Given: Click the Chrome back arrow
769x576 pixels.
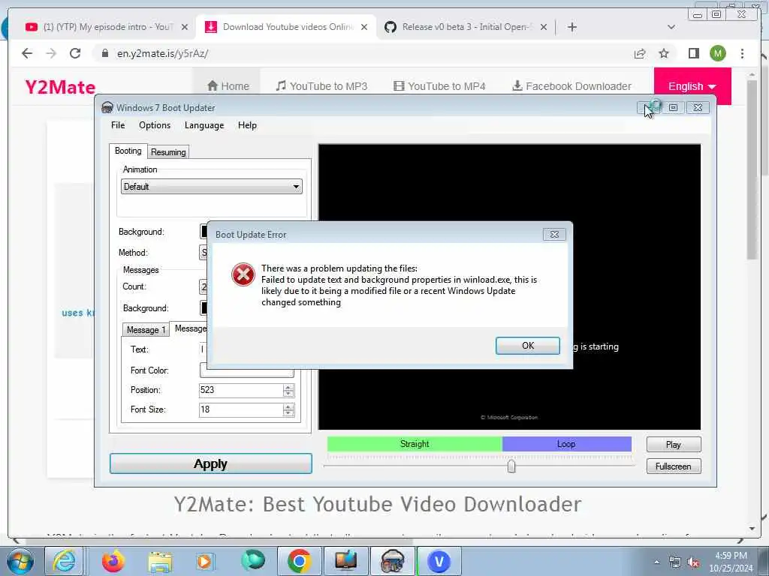Looking at the screenshot, I should 27,53.
